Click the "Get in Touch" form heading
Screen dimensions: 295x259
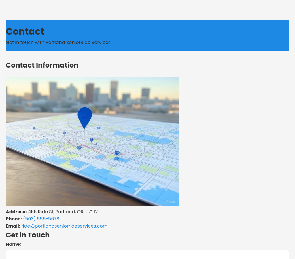pos(28,235)
